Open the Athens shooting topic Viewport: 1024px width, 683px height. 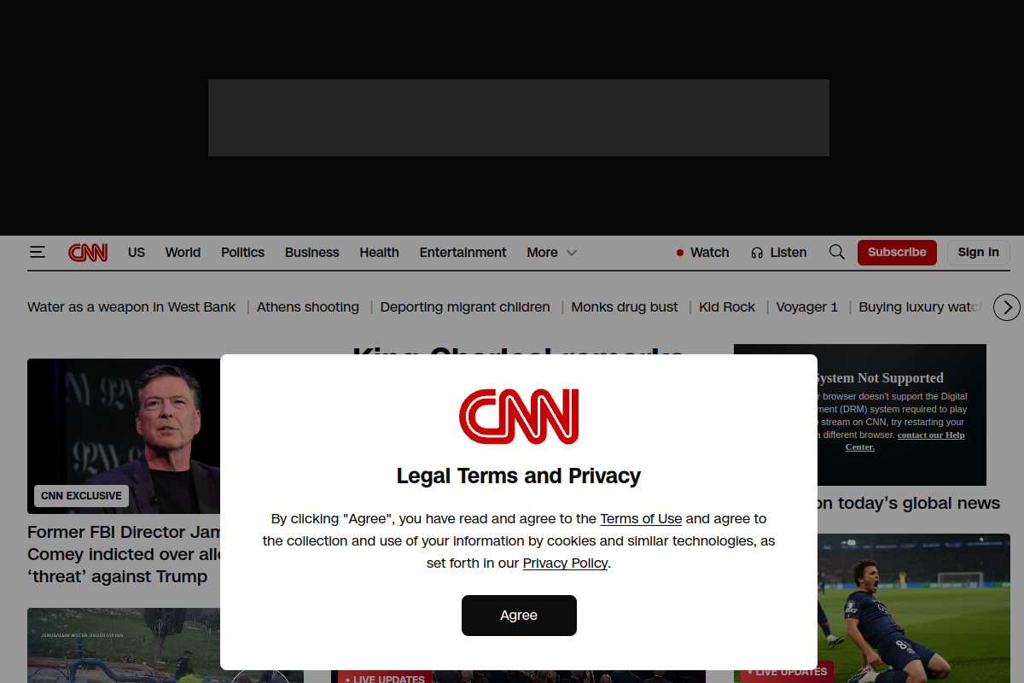[x=308, y=307]
